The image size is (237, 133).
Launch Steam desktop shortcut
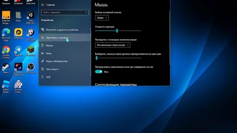pyautogui.click(x=6, y=68)
